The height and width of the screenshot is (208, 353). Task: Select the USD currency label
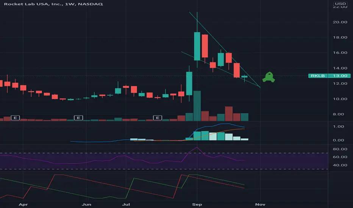340,4
